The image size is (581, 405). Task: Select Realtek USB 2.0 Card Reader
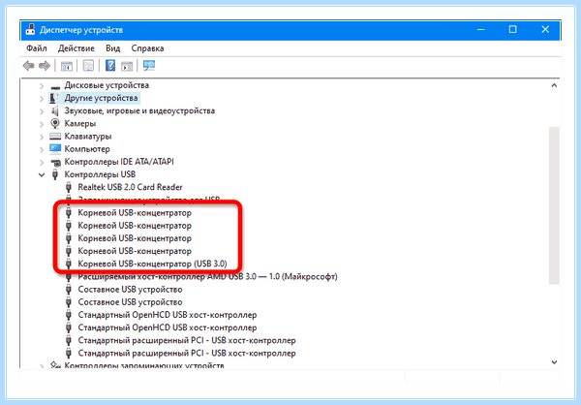(130, 187)
